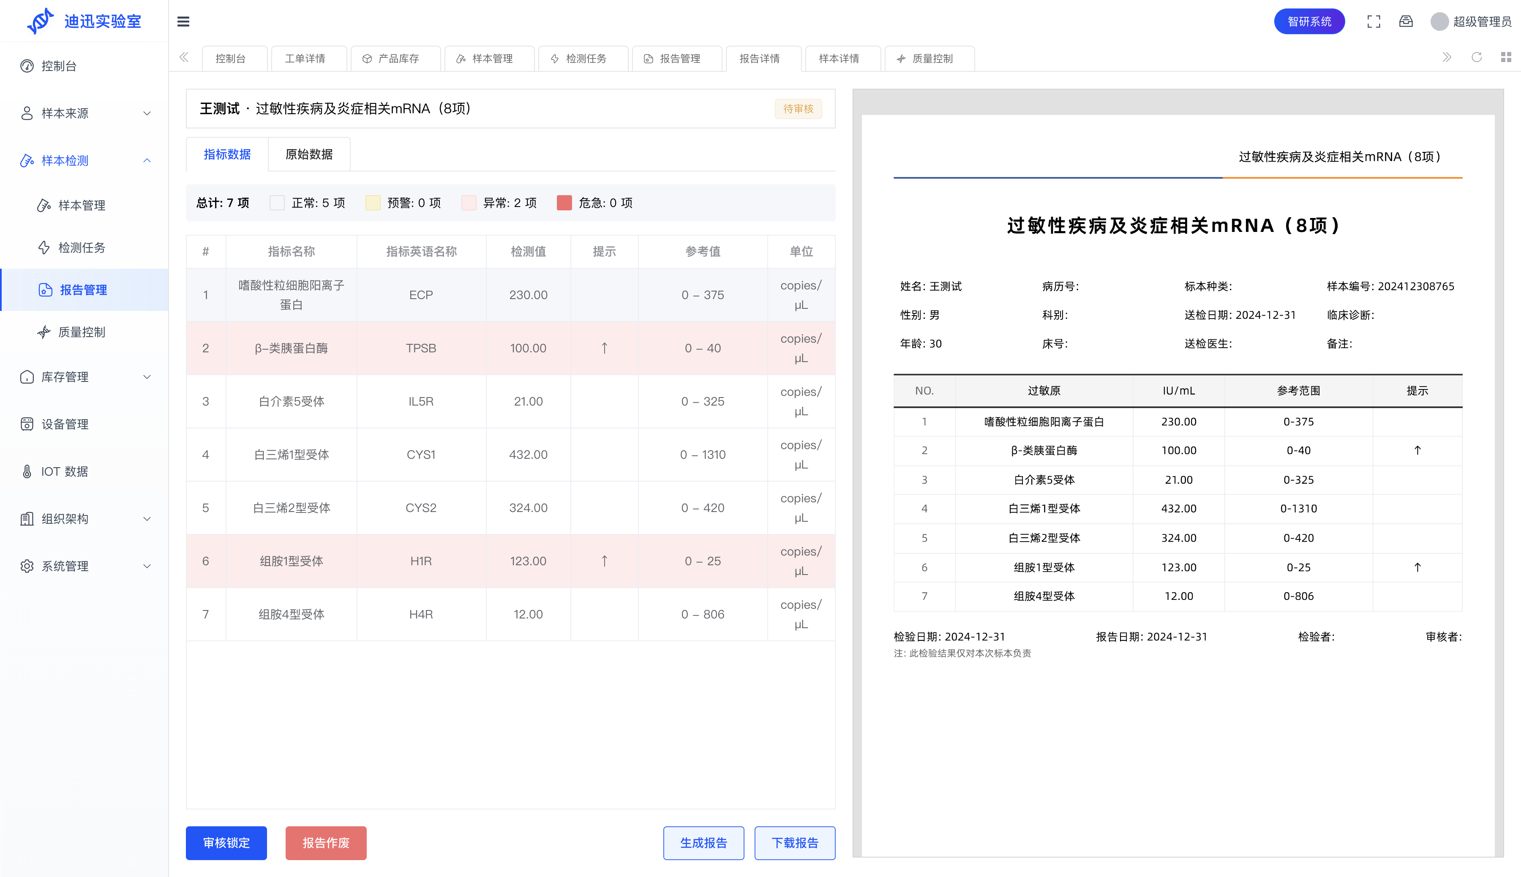Select the β-类胰蛋白酶 indicator row name
This screenshot has height=877, width=1521.
coord(292,348)
